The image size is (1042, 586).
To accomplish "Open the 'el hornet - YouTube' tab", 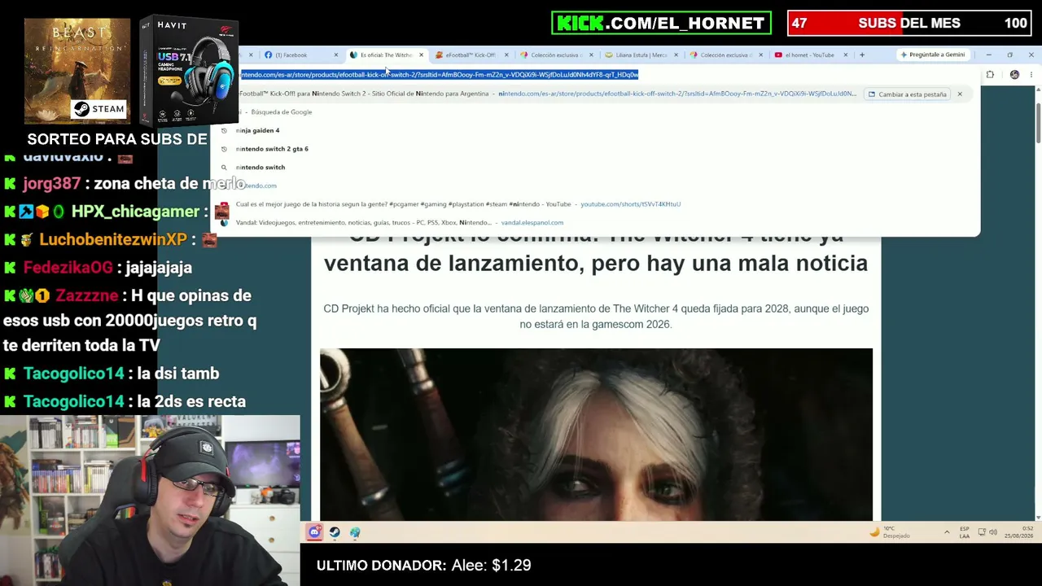I will coord(810,55).
